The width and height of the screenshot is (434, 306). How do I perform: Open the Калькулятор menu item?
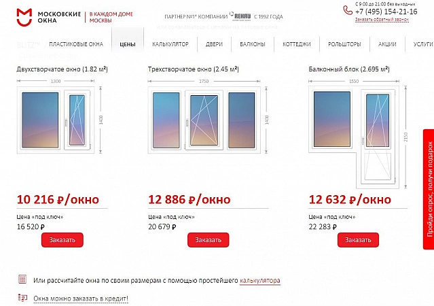[x=170, y=44]
